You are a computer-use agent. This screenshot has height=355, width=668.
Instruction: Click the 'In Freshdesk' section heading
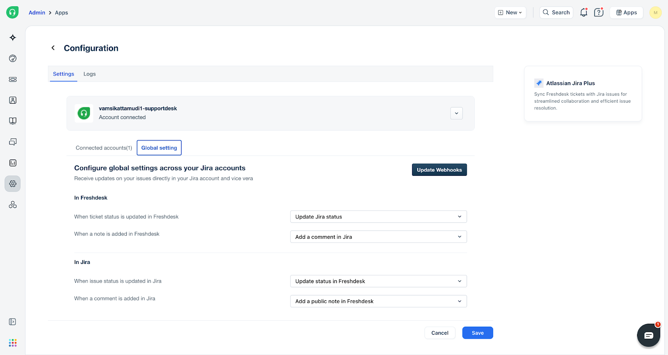pyautogui.click(x=91, y=198)
